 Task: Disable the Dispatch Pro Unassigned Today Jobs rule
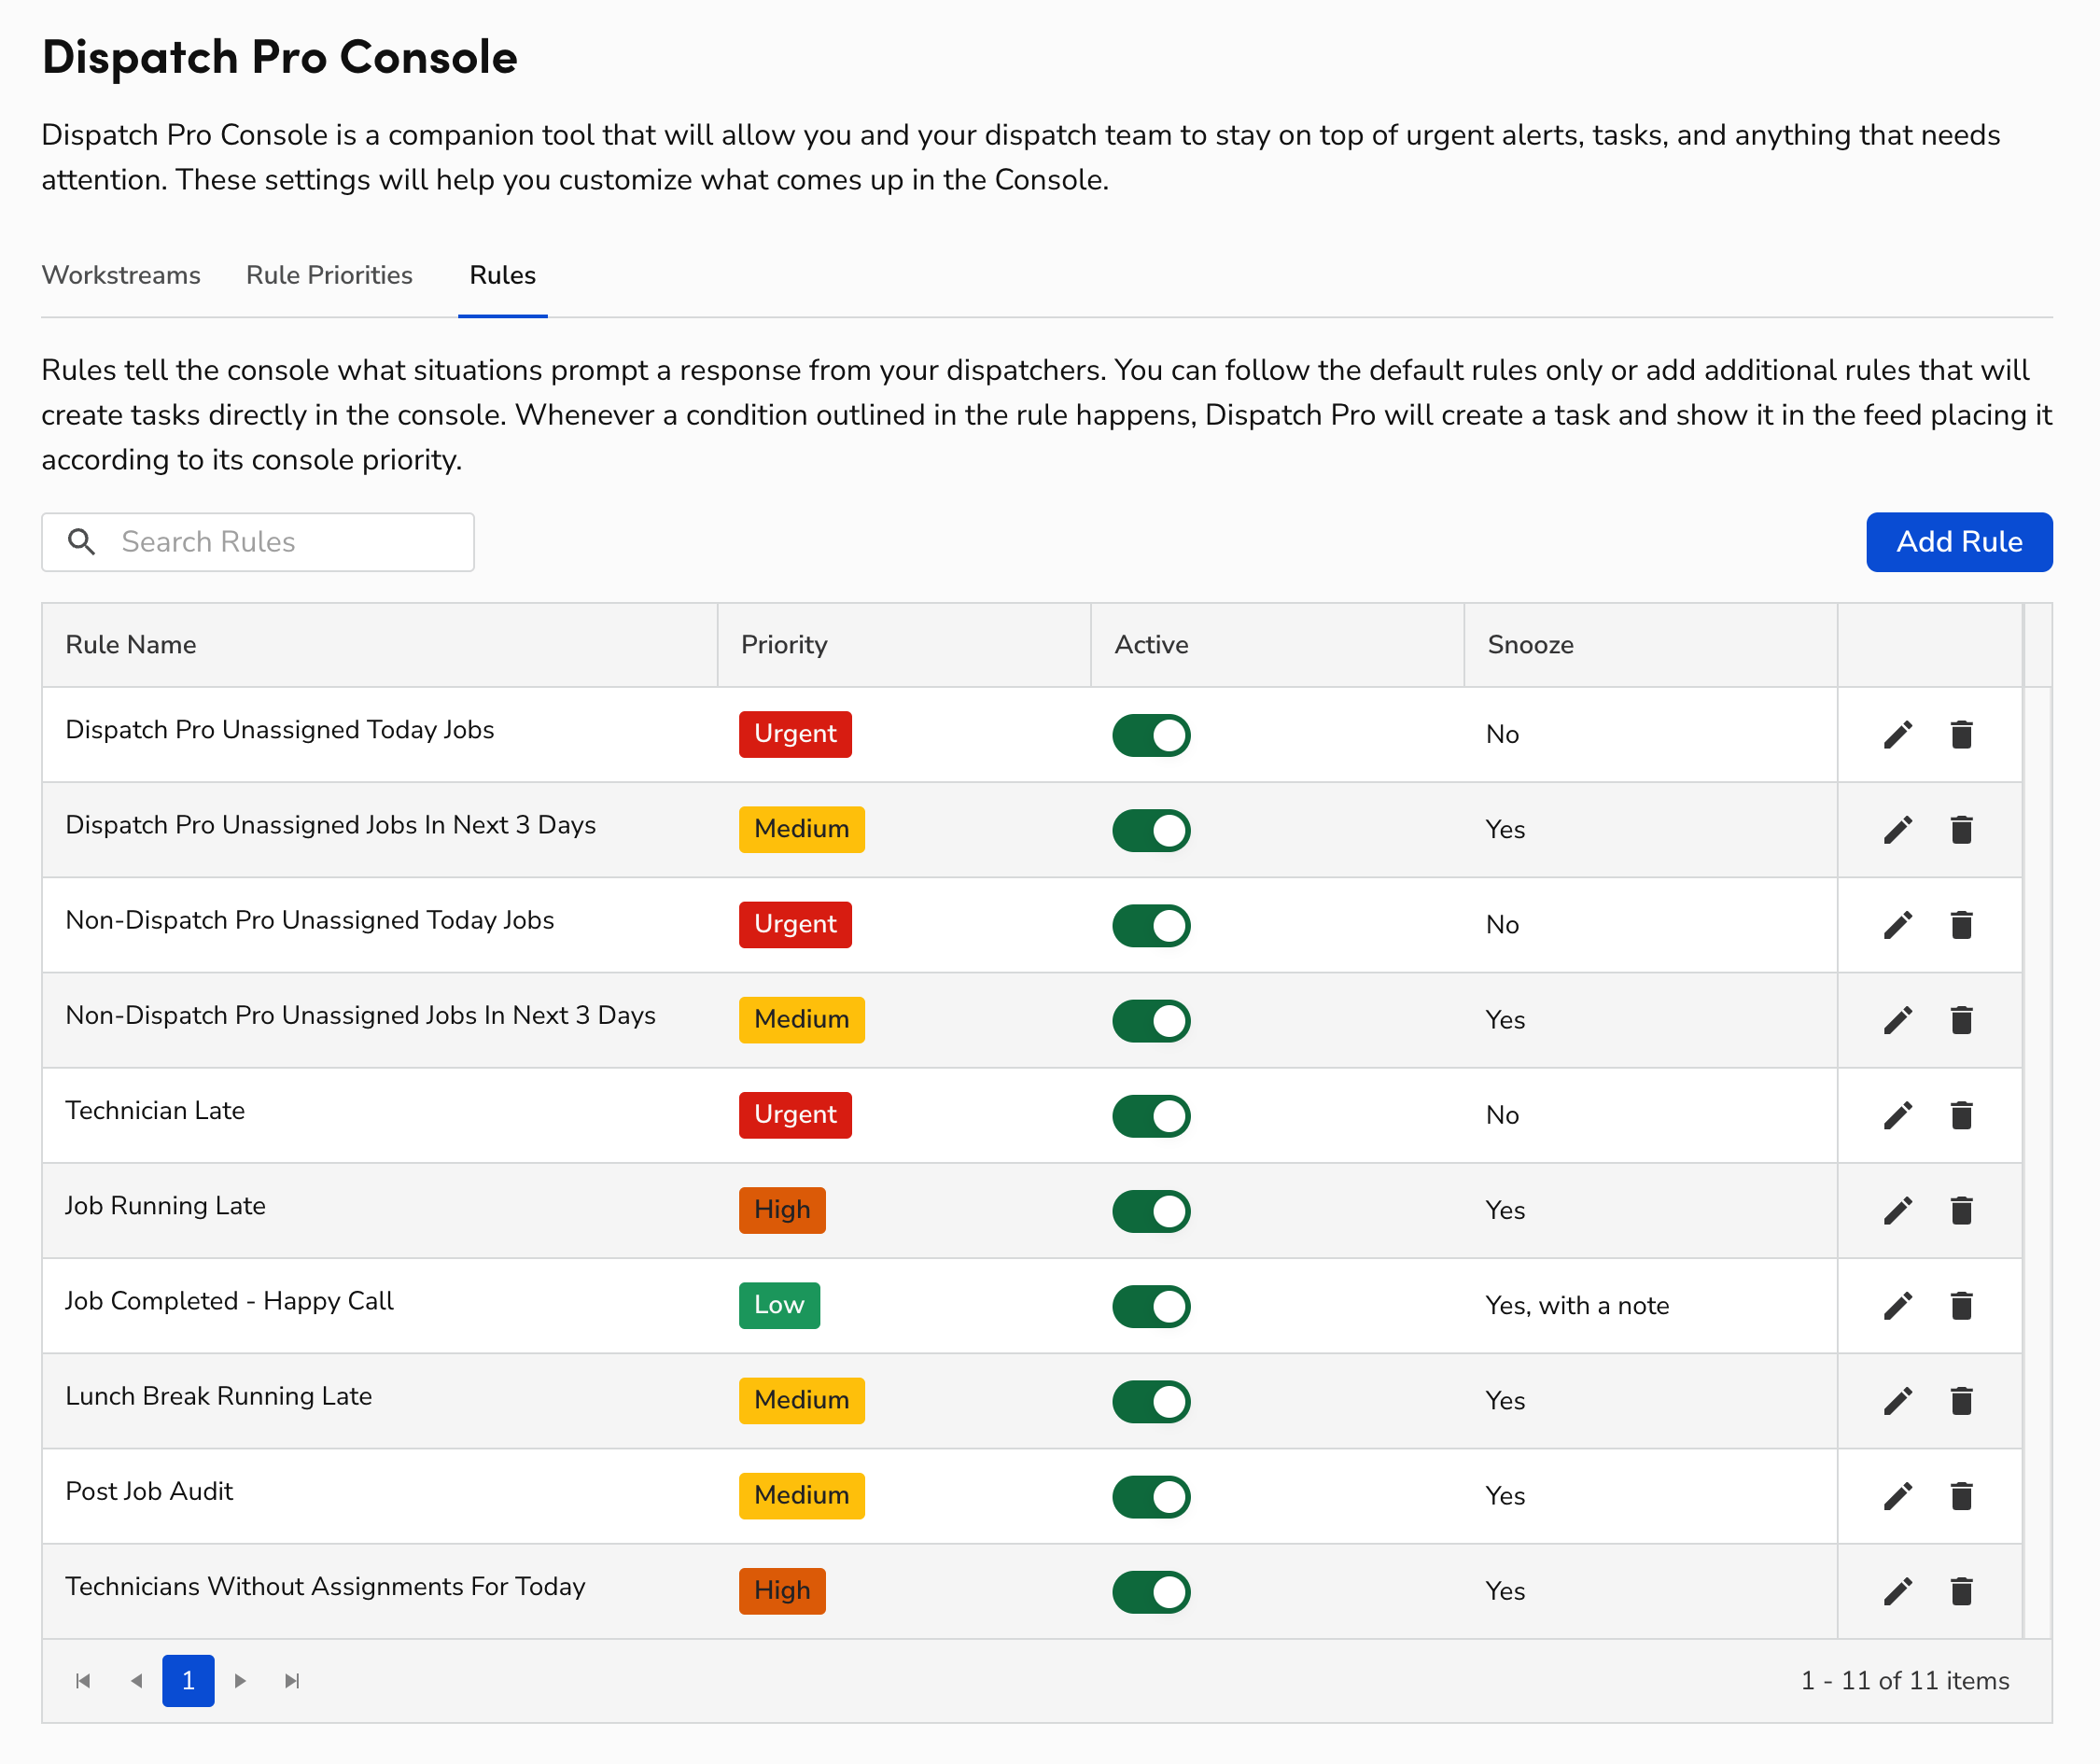(x=1151, y=734)
